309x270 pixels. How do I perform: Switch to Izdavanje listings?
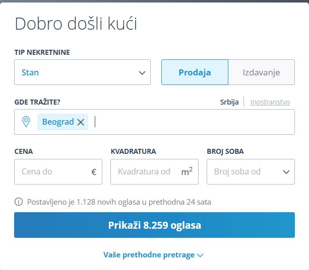click(261, 72)
